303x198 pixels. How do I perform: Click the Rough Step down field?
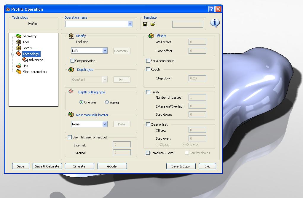point(197,78)
